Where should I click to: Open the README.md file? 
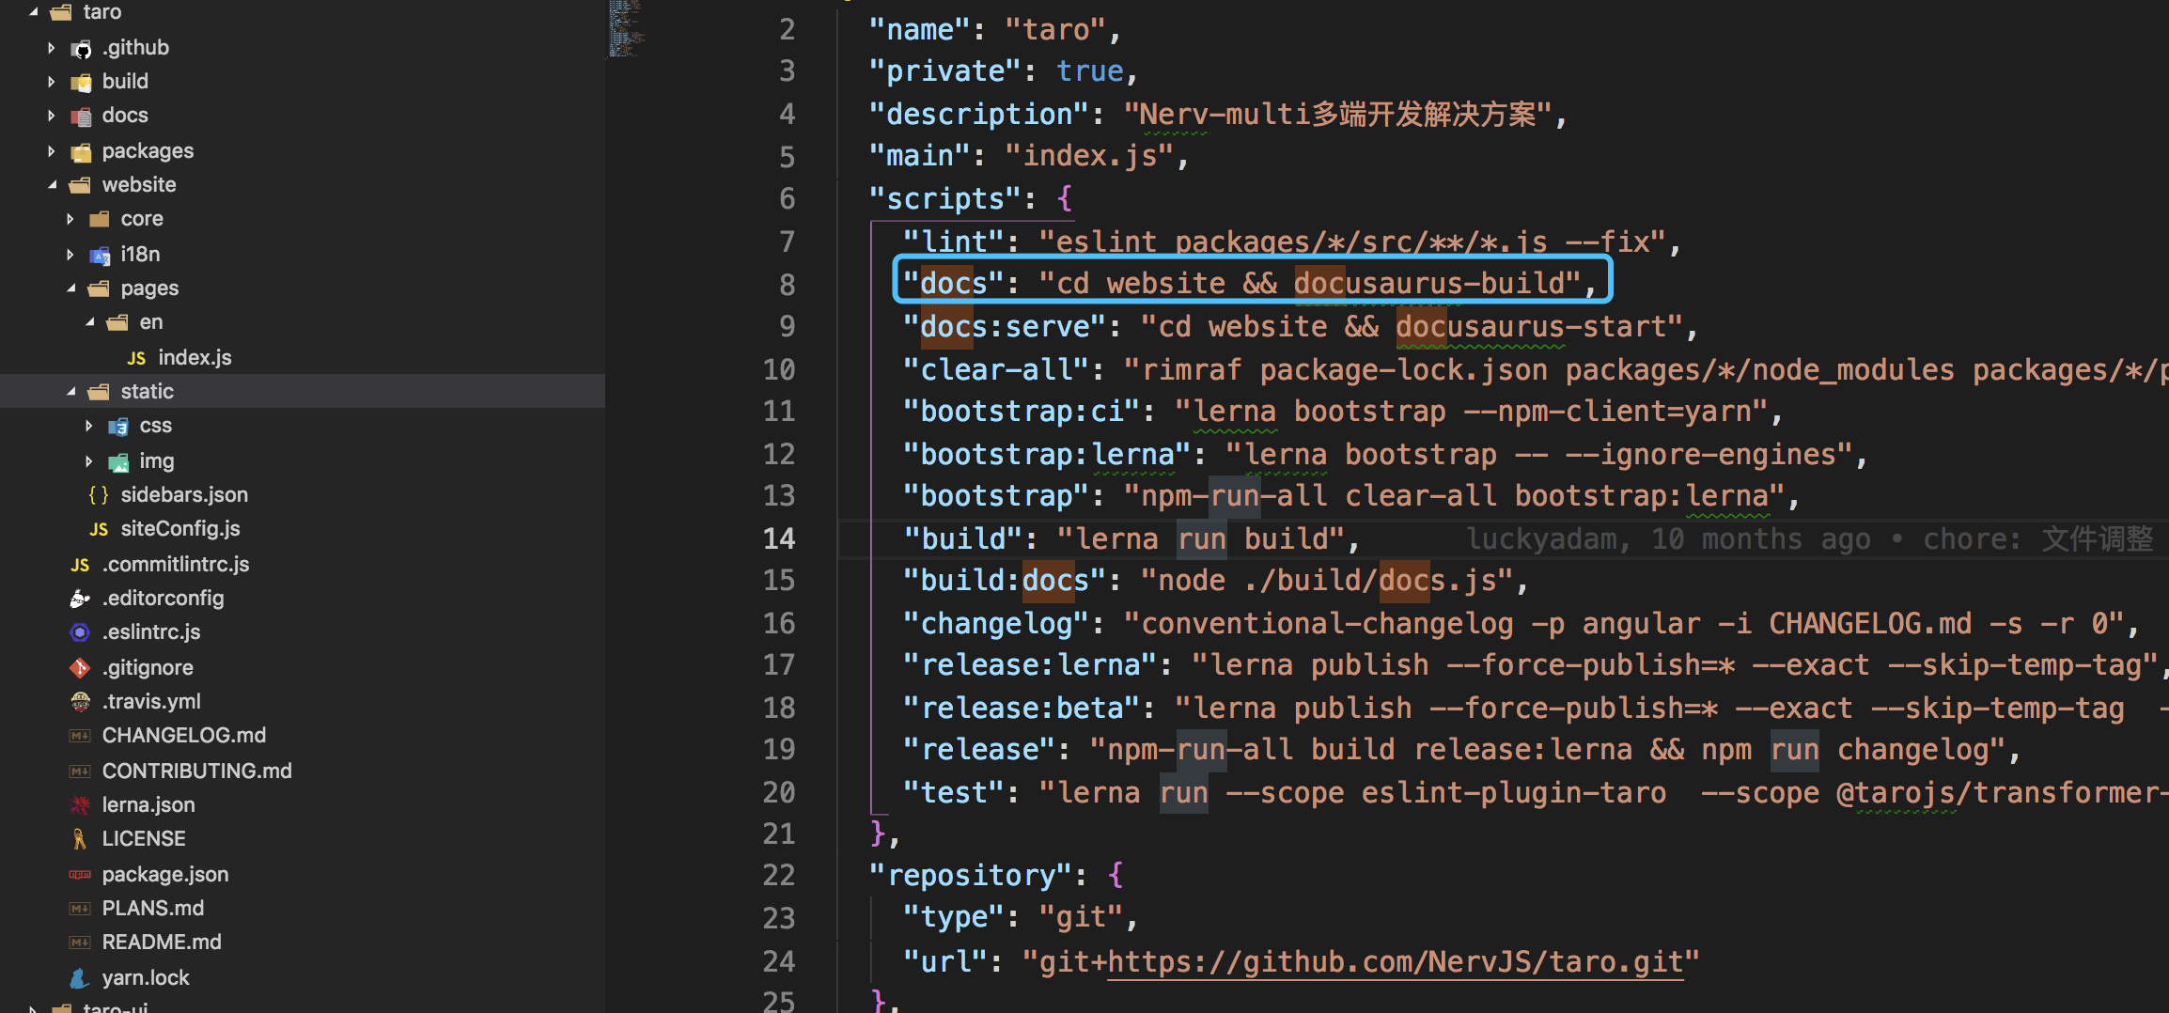tap(162, 943)
